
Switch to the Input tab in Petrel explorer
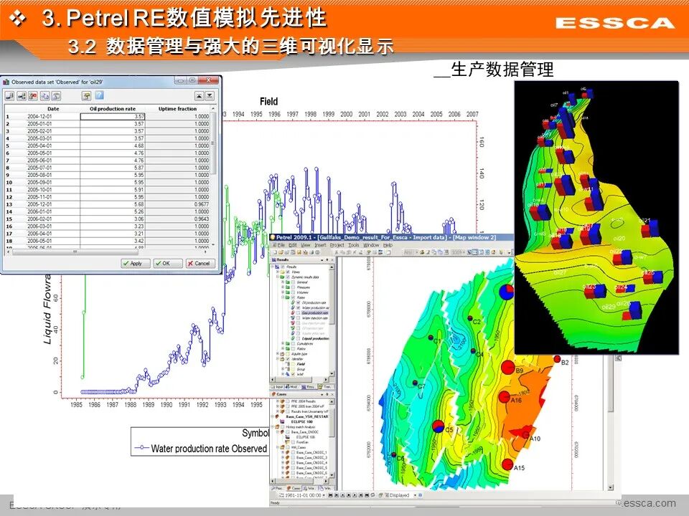[x=278, y=387]
